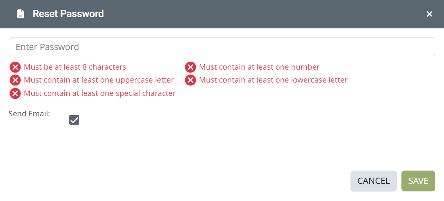Cancel the password reset
This screenshot has width=444, height=201.
(x=373, y=181)
